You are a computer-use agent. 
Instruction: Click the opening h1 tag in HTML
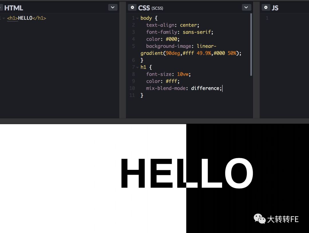coord(12,18)
